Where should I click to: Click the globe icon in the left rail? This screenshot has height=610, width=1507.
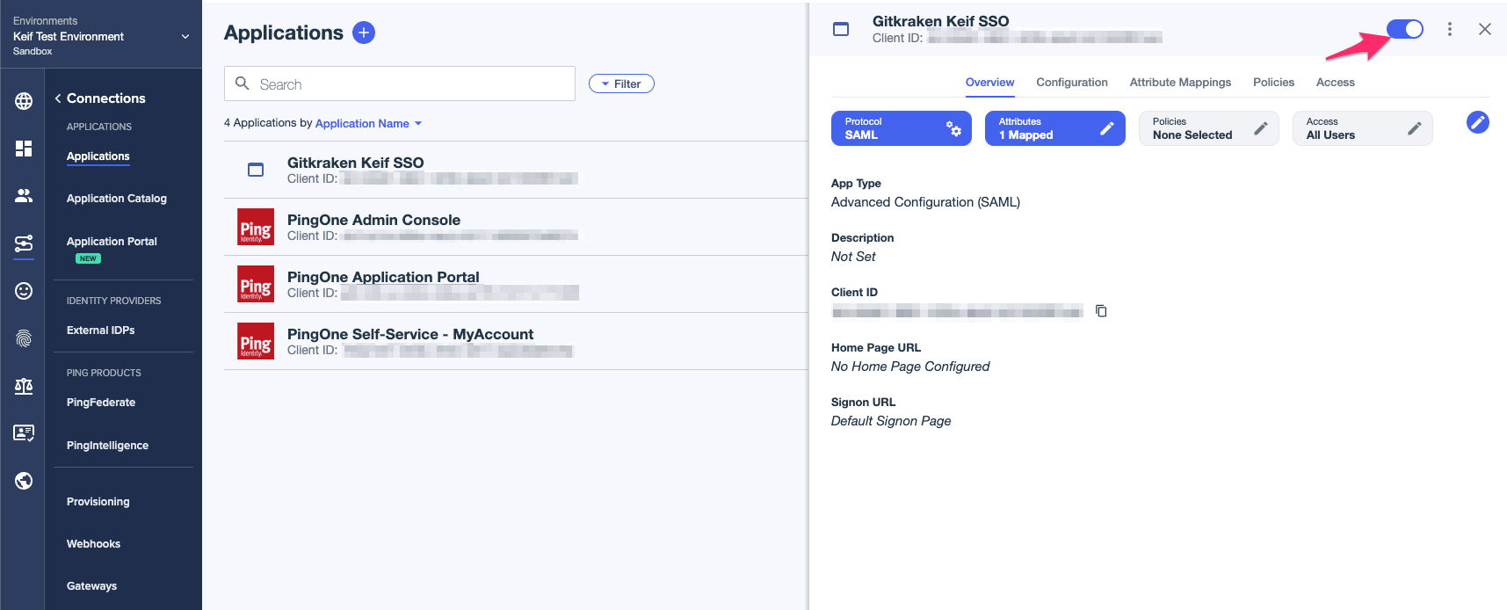(x=24, y=101)
